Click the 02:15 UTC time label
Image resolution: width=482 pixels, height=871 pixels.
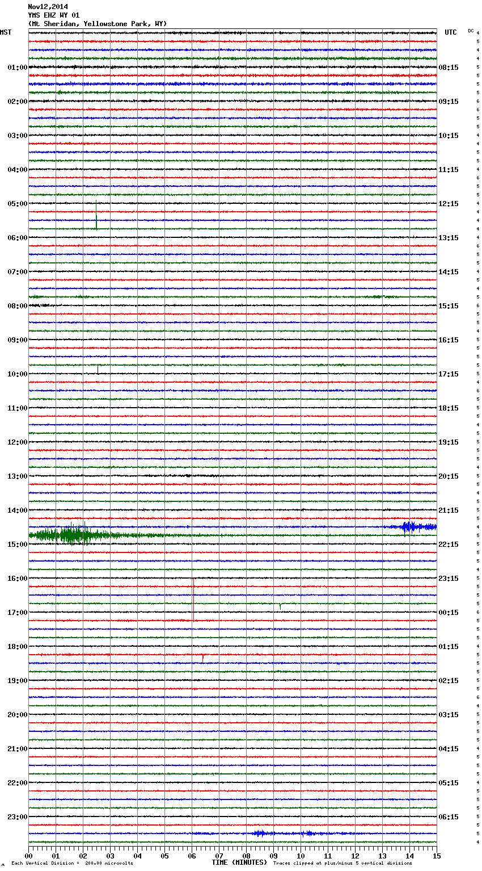(x=449, y=681)
